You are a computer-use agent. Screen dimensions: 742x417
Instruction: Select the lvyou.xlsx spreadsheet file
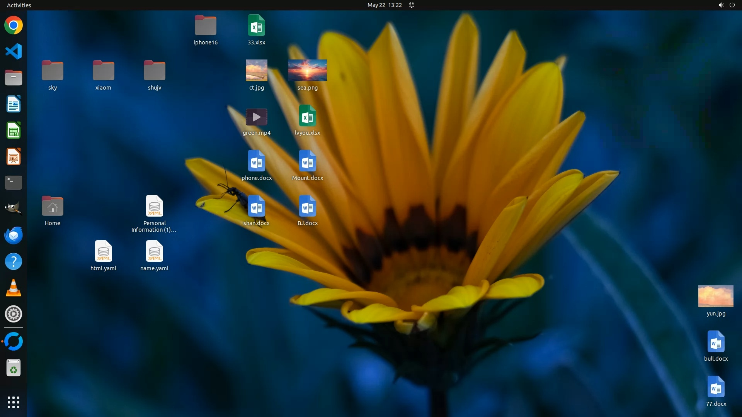click(307, 116)
